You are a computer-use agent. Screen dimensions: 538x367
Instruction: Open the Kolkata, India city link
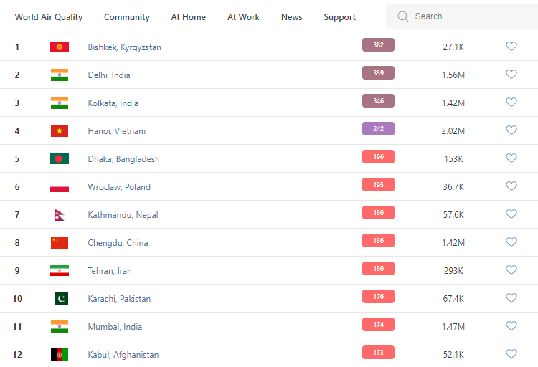[113, 103]
